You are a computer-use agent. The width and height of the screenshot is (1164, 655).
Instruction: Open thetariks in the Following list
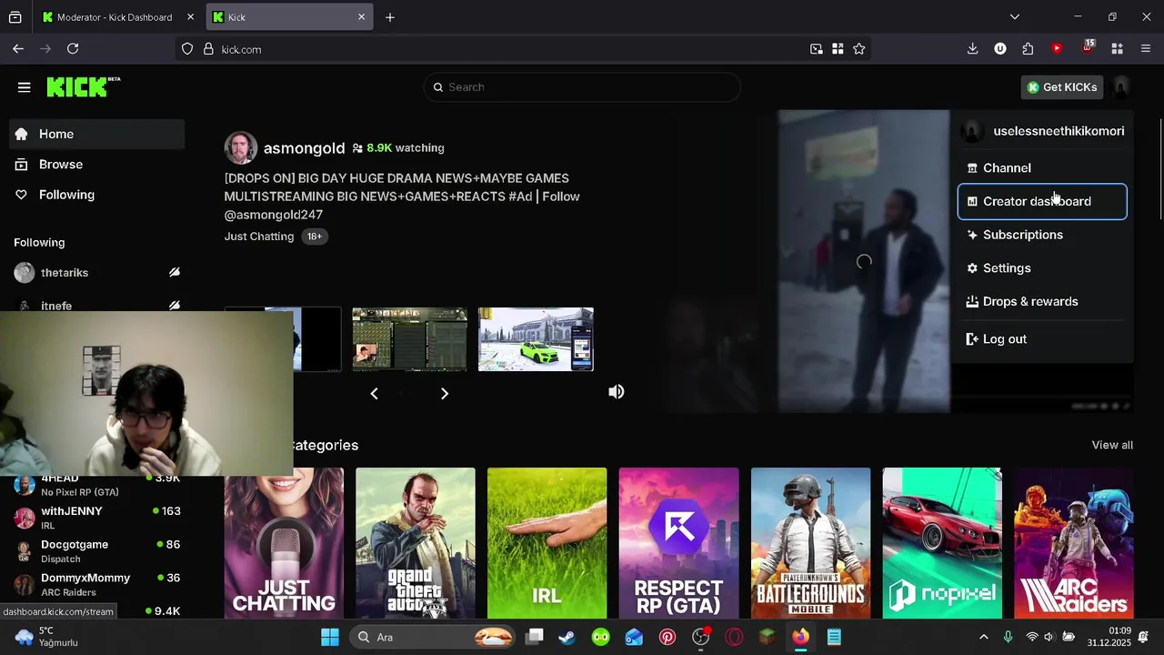tap(97, 273)
